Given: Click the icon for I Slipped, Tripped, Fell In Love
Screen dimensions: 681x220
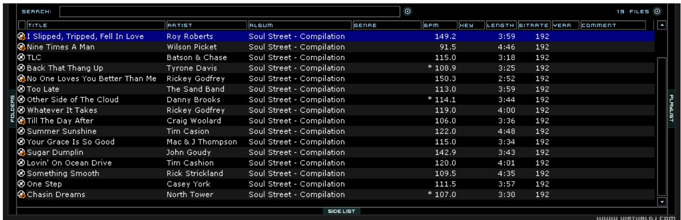Looking at the screenshot, I should pos(21,36).
